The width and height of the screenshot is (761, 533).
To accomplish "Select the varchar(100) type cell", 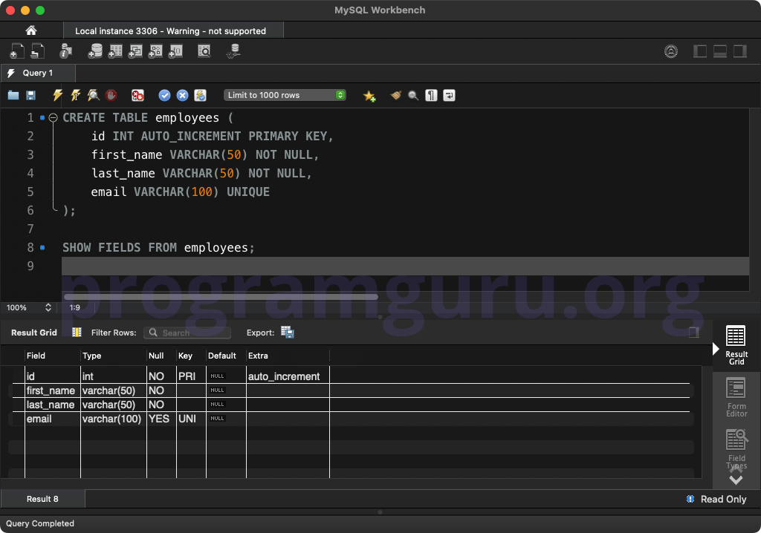I will coord(114,419).
